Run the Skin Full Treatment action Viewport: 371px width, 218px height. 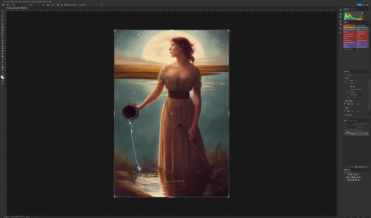(x=349, y=49)
